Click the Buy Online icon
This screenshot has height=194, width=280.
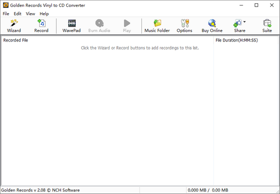click(212, 23)
